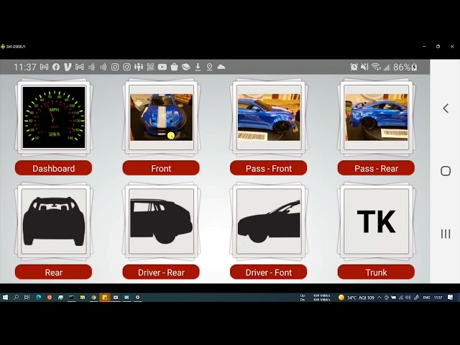Tap the QR code icon in status bar
The width and height of the screenshot is (460, 345).
(x=150, y=67)
